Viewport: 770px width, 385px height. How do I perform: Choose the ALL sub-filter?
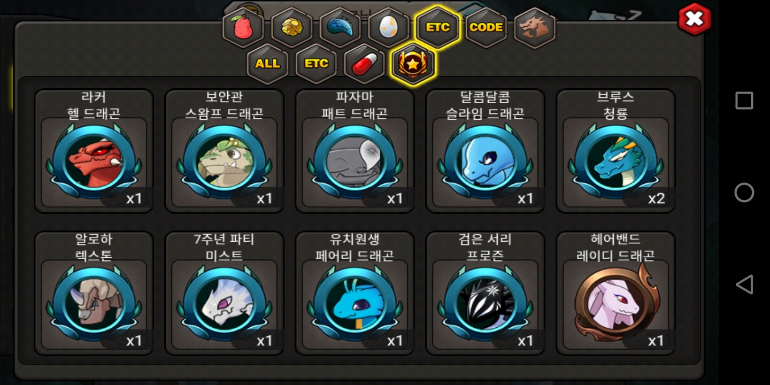tap(267, 64)
